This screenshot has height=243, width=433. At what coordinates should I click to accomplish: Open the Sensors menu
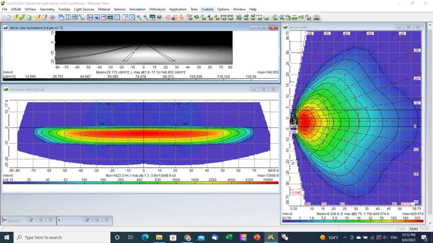click(120, 9)
